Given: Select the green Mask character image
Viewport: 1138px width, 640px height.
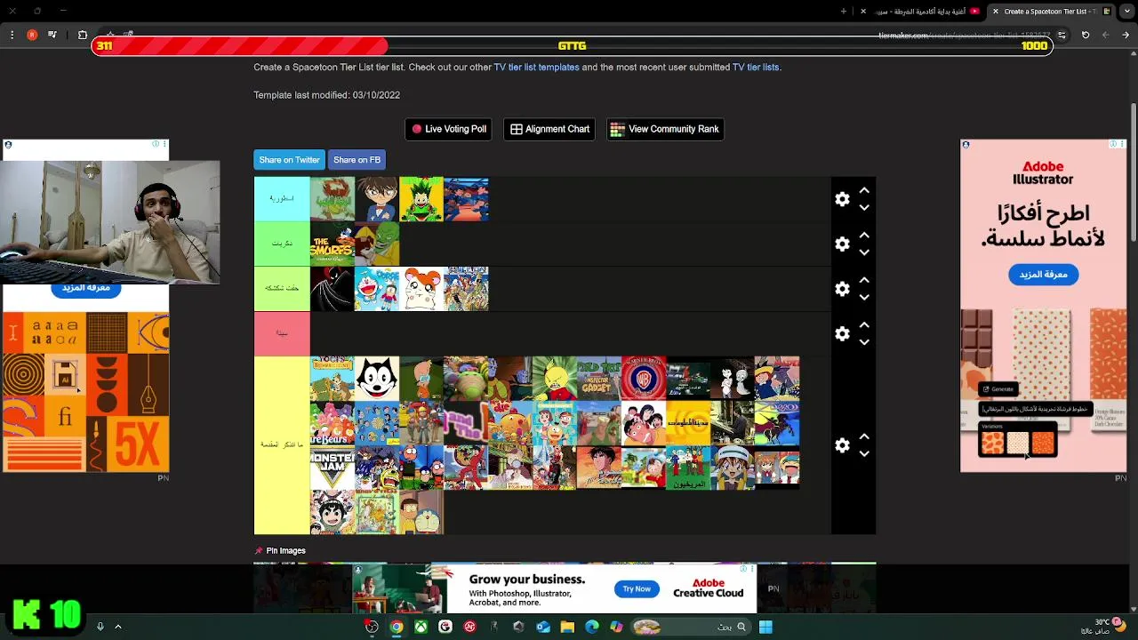Looking at the screenshot, I should coord(377,244).
